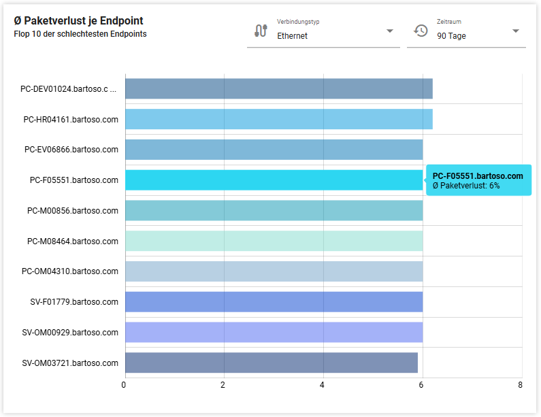The height and width of the screenshot is (417, 541).
Task: Select the PC-HR04161.bartoso.com bar
Action: click(278, 120)
